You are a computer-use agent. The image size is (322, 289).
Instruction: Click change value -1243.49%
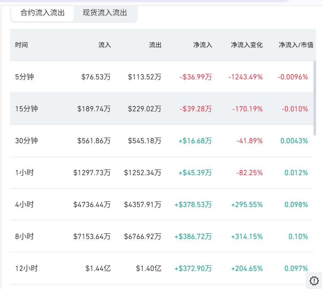(x=245, y=77)
